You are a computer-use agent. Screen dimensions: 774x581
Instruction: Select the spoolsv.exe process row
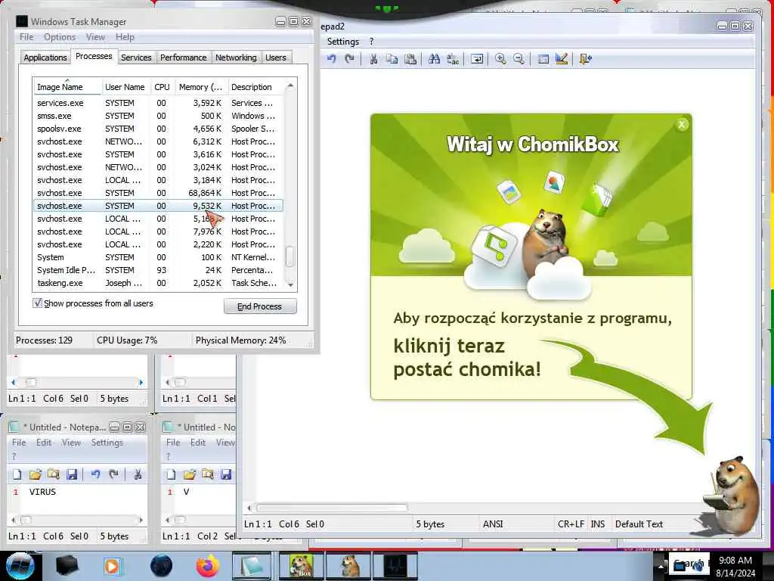pos(158,129)
